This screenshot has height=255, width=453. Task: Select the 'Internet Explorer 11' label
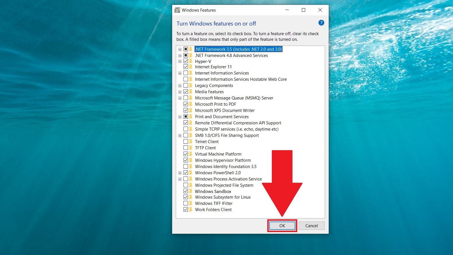click(x=213, y=67)
